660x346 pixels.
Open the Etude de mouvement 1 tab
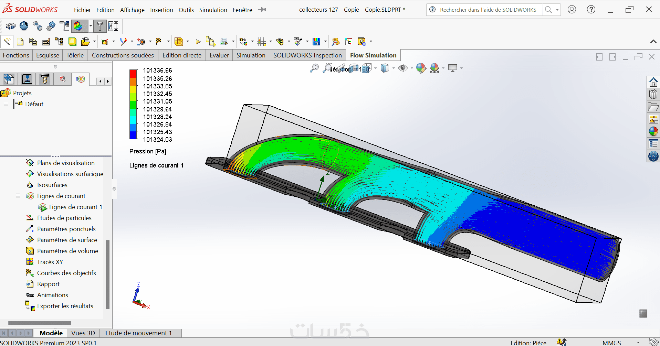coord(138,333)
